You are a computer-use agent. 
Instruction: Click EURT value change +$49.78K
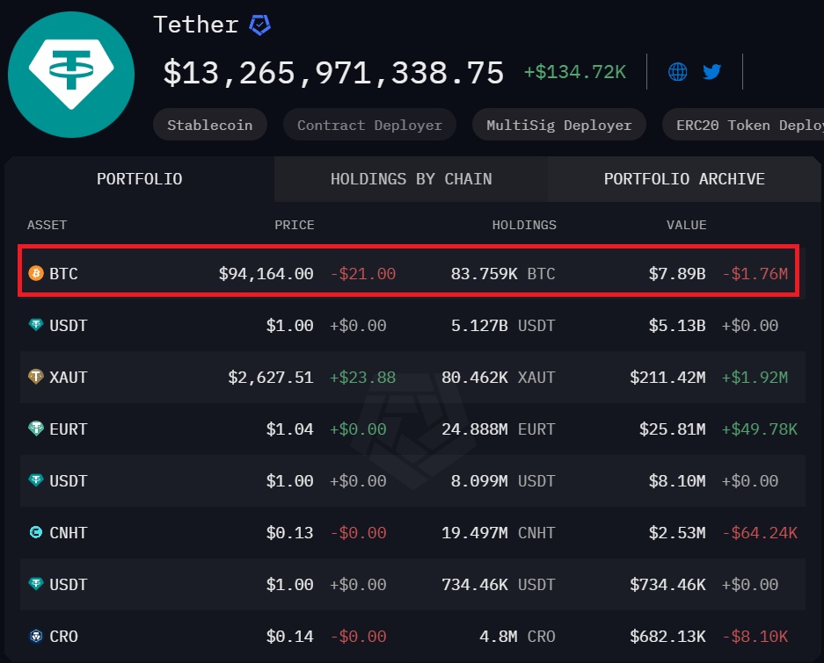(x=759, y=429)
